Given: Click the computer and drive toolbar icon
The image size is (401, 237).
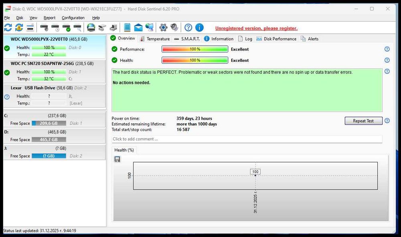Looking at the screenshot, I should 113,27.
